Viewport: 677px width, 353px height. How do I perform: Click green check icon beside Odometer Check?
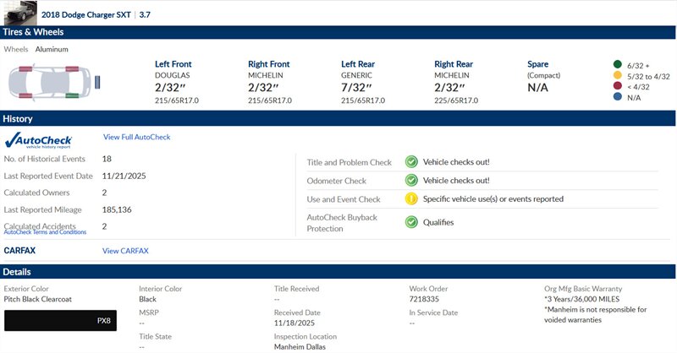[x=411, y=180]
